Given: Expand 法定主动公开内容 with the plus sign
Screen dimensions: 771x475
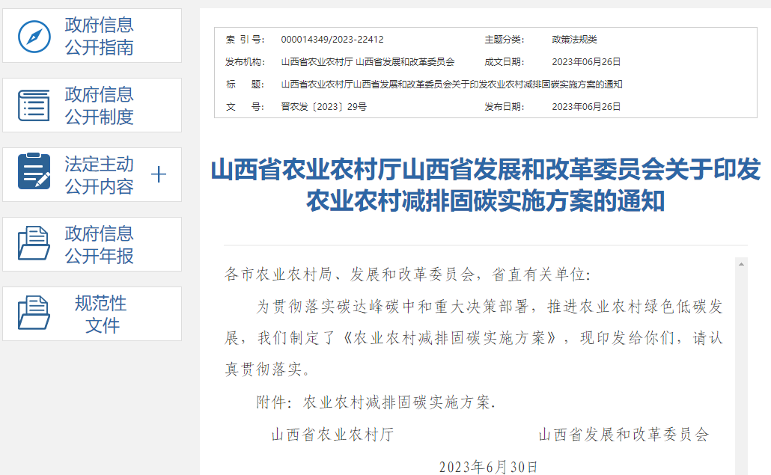Looking at the screenshot, I should pos(159,175).
